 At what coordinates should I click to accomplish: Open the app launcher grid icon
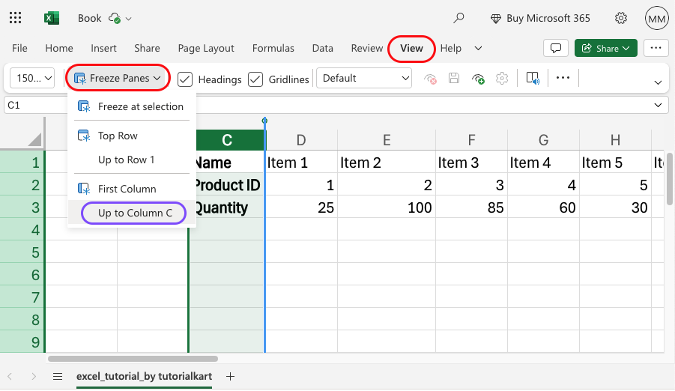[16, 18]
